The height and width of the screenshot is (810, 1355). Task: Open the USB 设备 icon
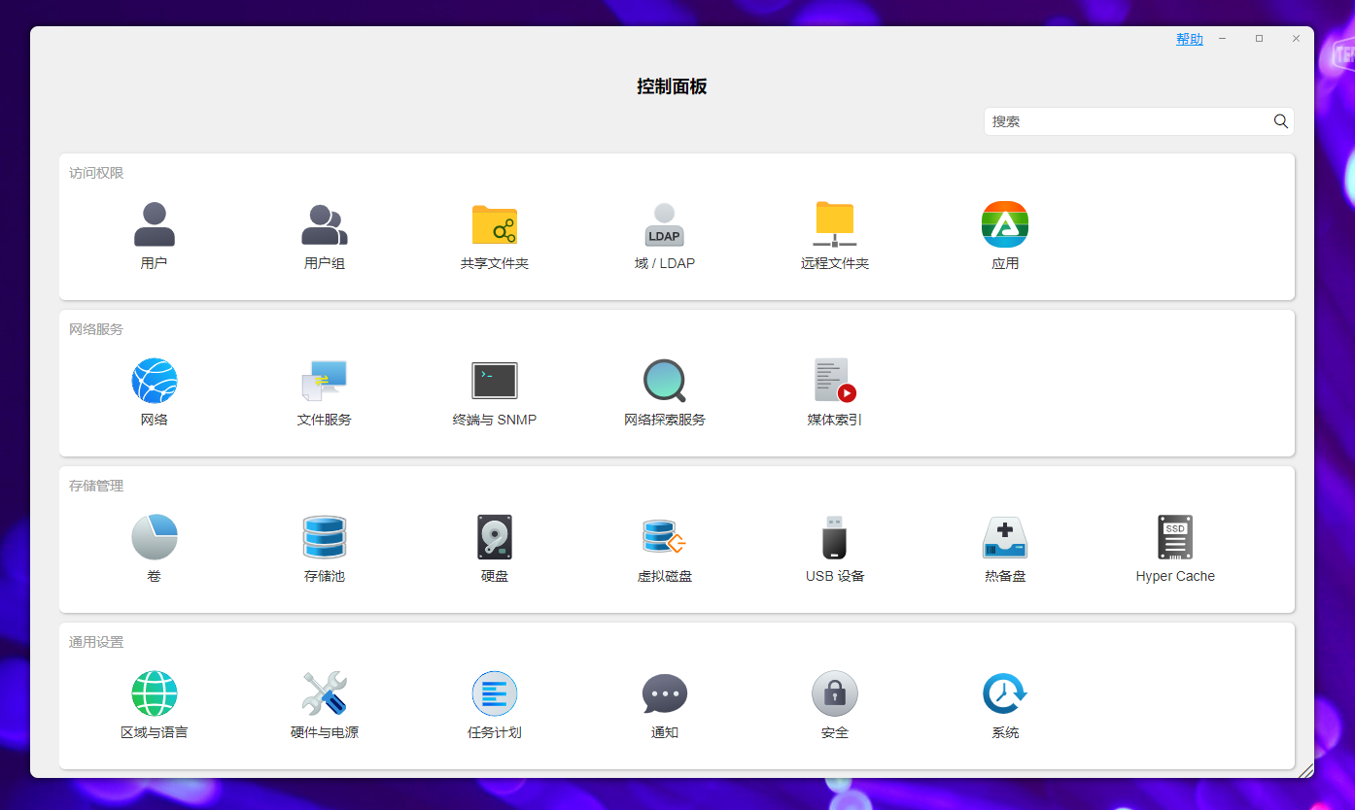(x=835, y=537)
